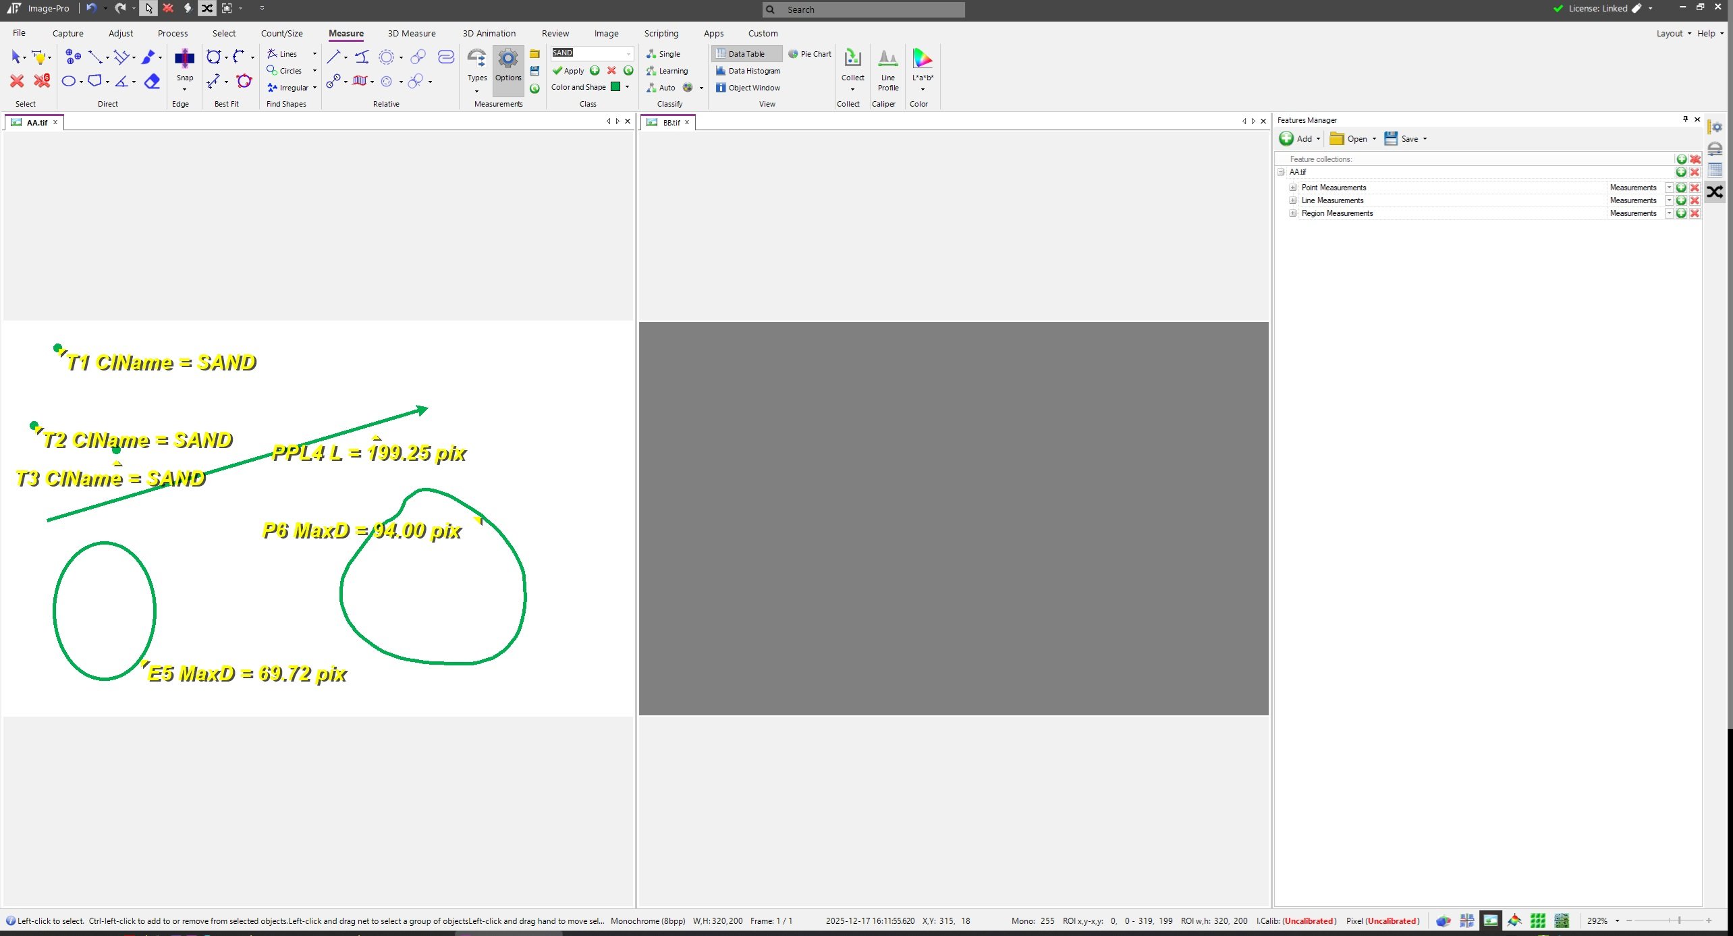Open the Count/Size ribbon tab
This screenshot has height=936, width=1733.
pyautogui.click(x=281, y=33)
